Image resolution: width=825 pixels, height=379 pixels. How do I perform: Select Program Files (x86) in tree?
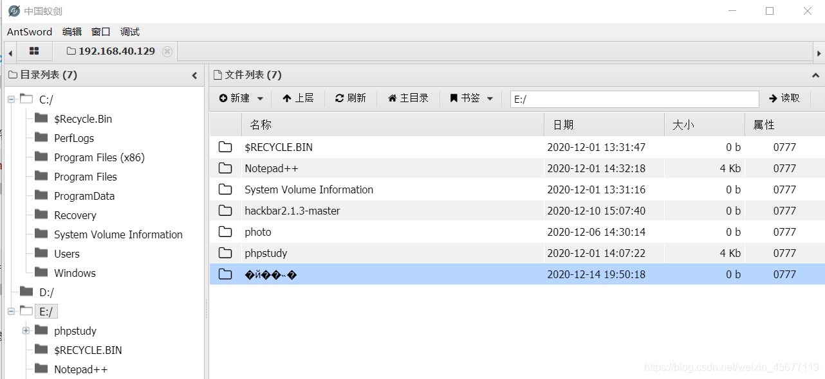[x=99, y=157]
